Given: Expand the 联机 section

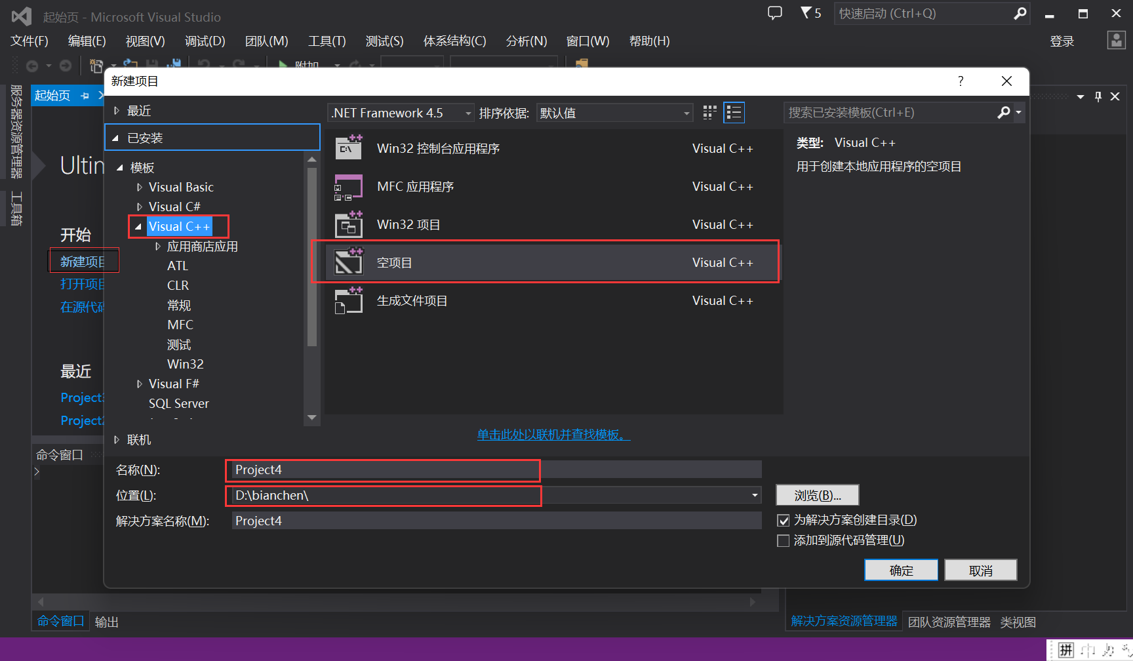Looking at the screenshot, I should point(117,440).
